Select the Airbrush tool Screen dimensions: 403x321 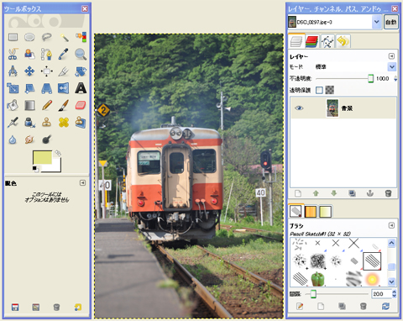(x=13, y=123)
